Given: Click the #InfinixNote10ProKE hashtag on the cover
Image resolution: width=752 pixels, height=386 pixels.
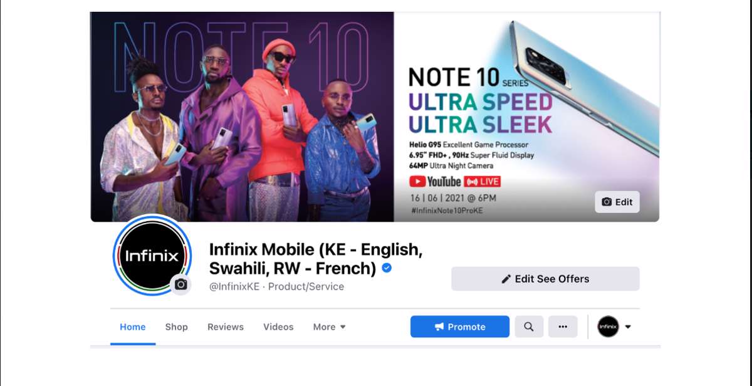Looking at the screenshot, I should pyautogui.click(x=447, y=211).
